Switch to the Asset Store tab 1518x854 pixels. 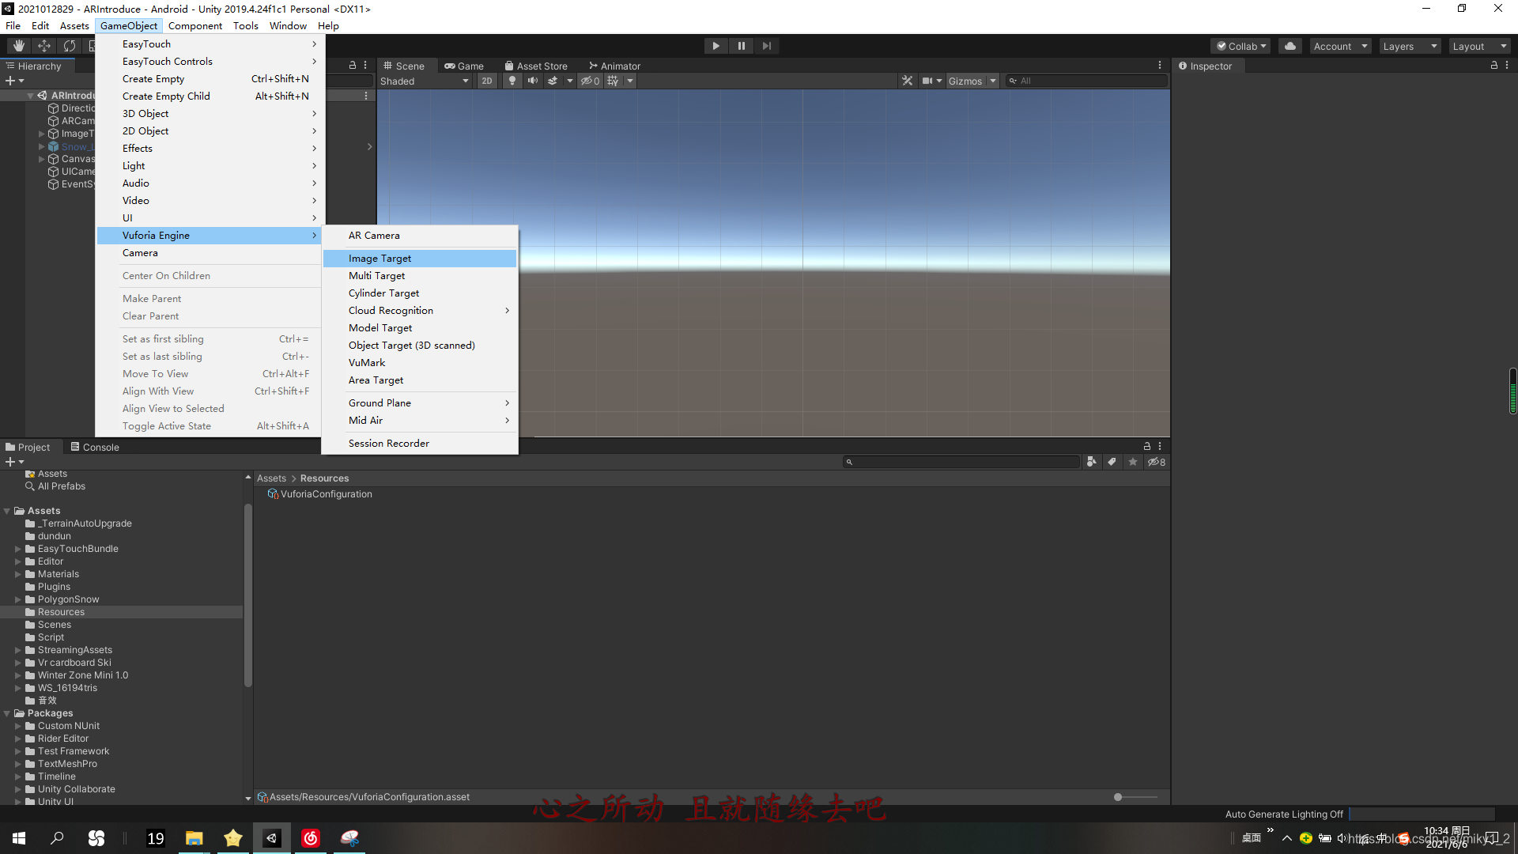coord(536,66)
